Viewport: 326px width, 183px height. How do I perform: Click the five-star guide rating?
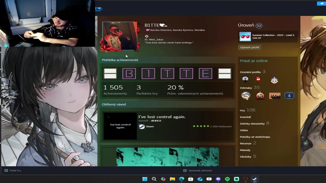tap(201, 126)
